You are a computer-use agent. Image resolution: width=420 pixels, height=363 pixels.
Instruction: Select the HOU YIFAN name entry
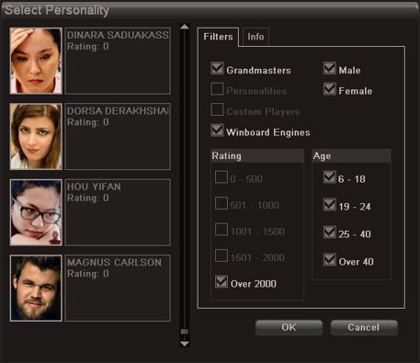click(x=118, y=212)
